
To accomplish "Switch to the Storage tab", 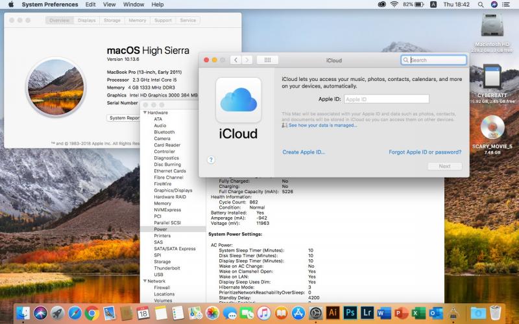I will coord(112,21).
